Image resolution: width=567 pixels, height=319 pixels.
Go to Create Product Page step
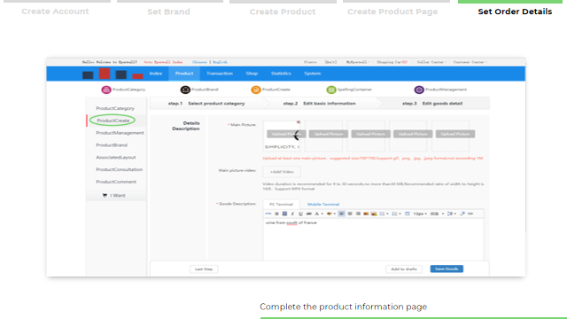392,12
